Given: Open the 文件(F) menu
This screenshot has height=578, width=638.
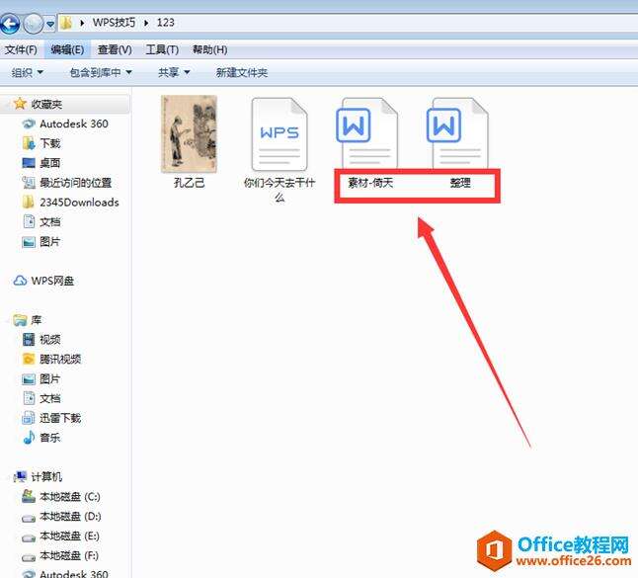Looking at the screenshot, I should [x=21, y=49].
